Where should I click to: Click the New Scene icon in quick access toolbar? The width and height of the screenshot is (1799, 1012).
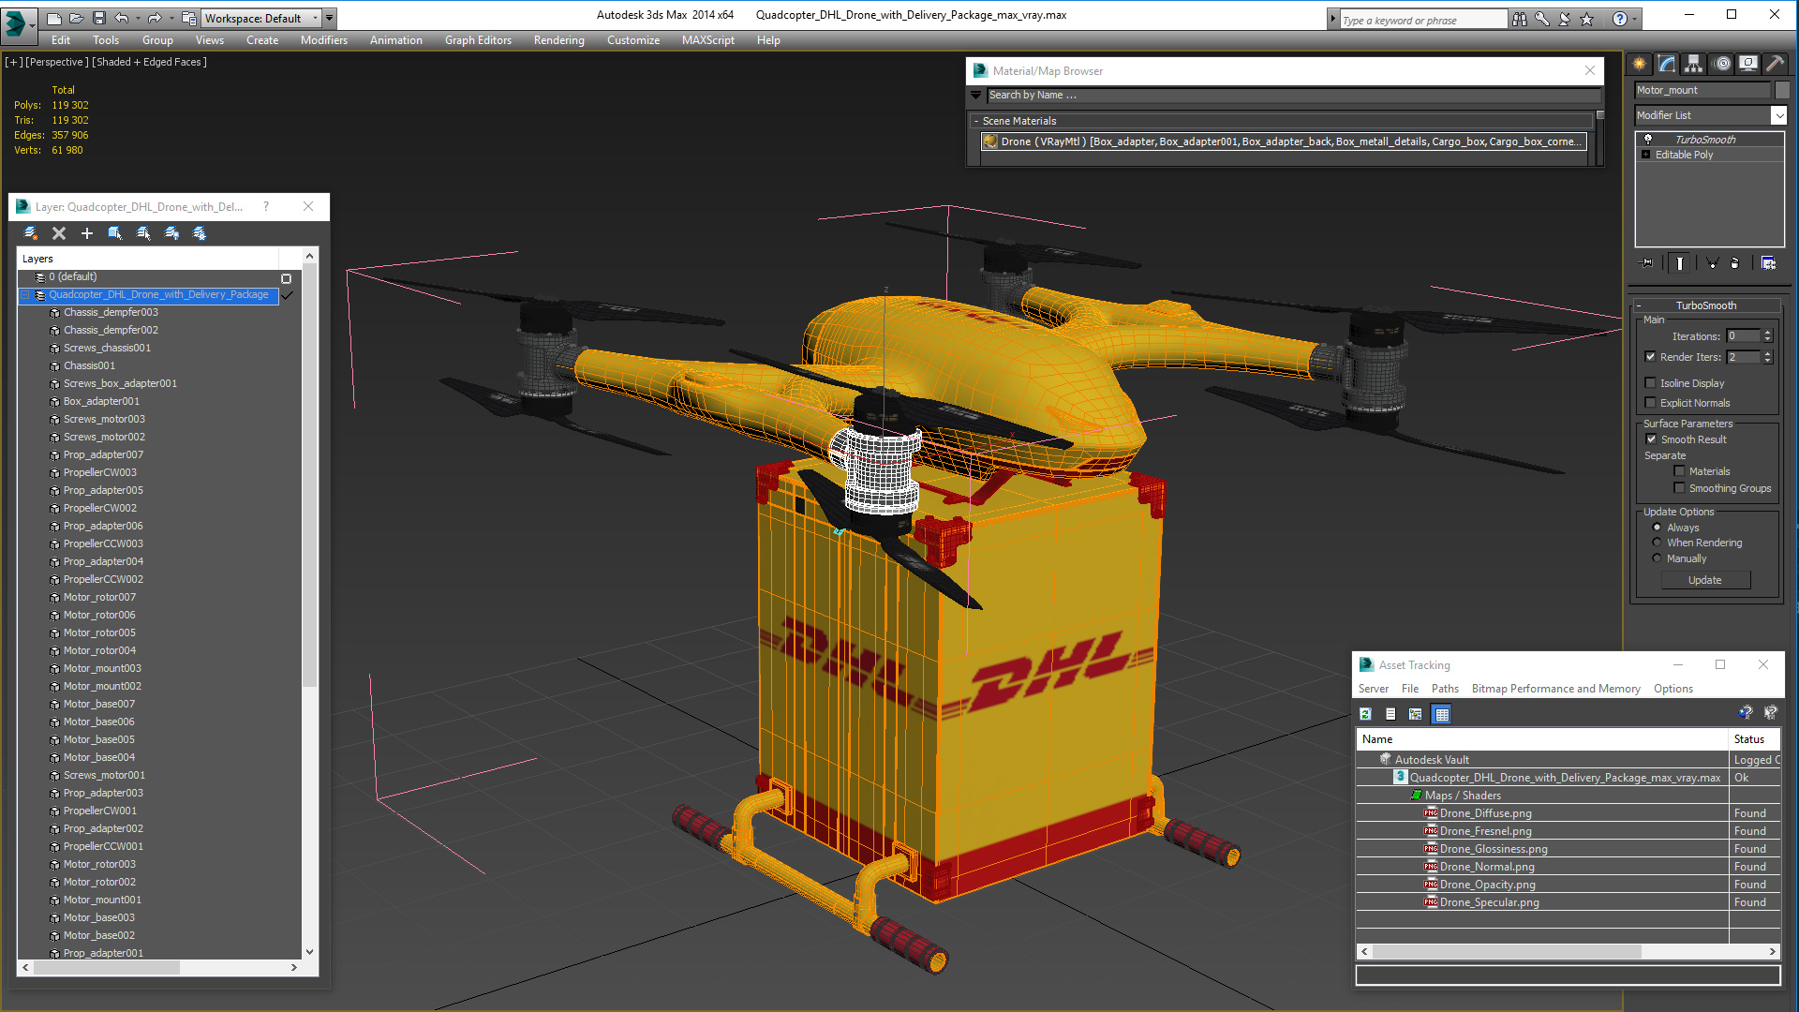pos(54,18)
